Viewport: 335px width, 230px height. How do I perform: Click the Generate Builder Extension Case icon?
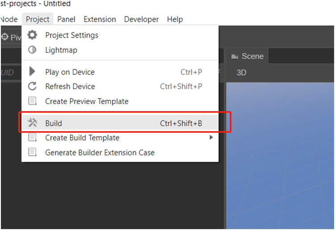(x=33, y=152)
